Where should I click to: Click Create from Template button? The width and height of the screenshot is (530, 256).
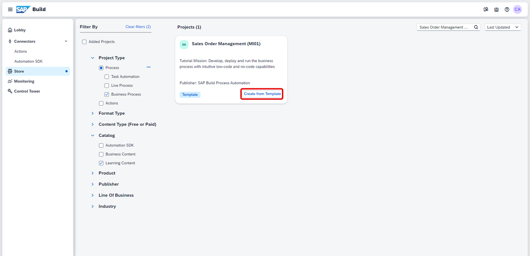pyautogui.click(x=262, y=94)
